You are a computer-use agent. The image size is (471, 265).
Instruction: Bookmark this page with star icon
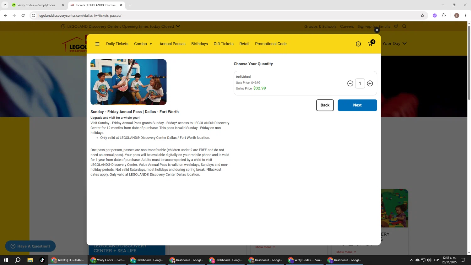pos(422,15)
